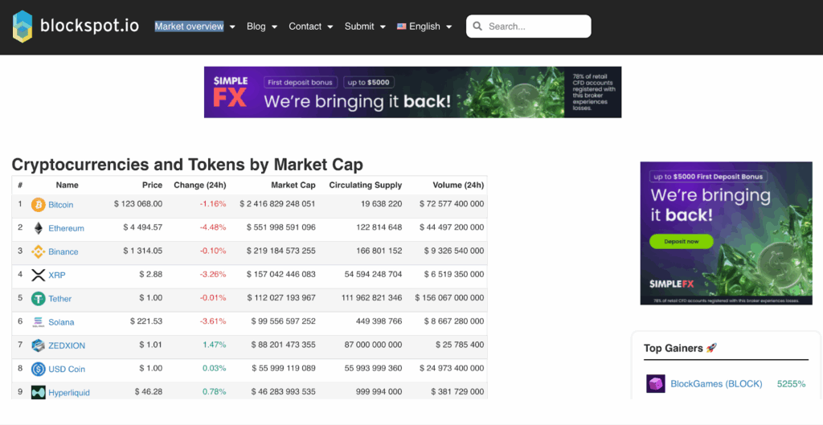Sort table by Market Cap column
This screenshot has width=823, height=425.
click(292, 185)
